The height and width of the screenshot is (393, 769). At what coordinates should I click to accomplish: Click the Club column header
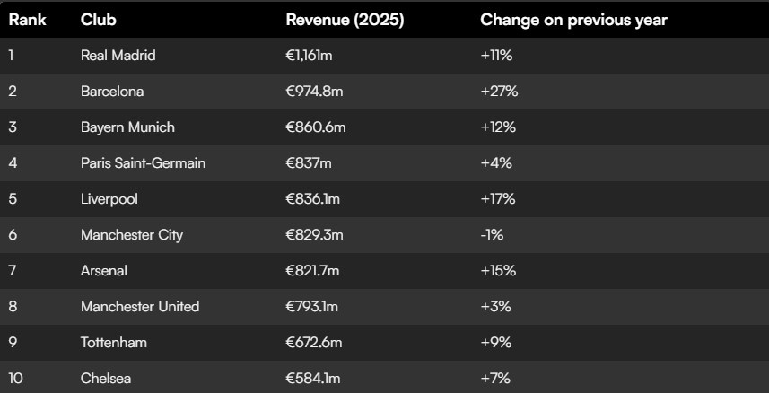coord(99,20)
